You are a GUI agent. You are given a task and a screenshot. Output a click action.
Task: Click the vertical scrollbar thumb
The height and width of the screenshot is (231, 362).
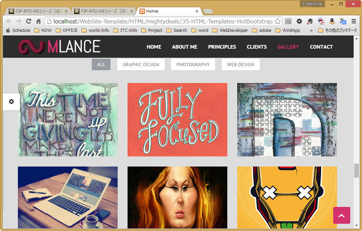click(357, 170)
